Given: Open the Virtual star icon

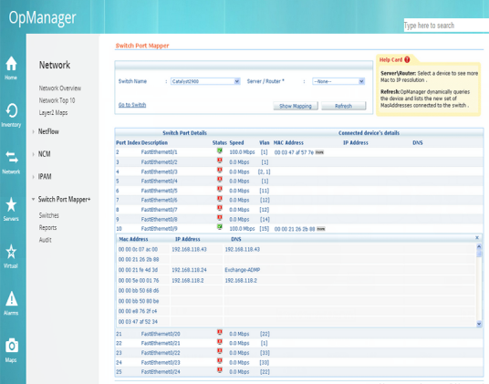Looking at the screenshot, I should point(11,252).
